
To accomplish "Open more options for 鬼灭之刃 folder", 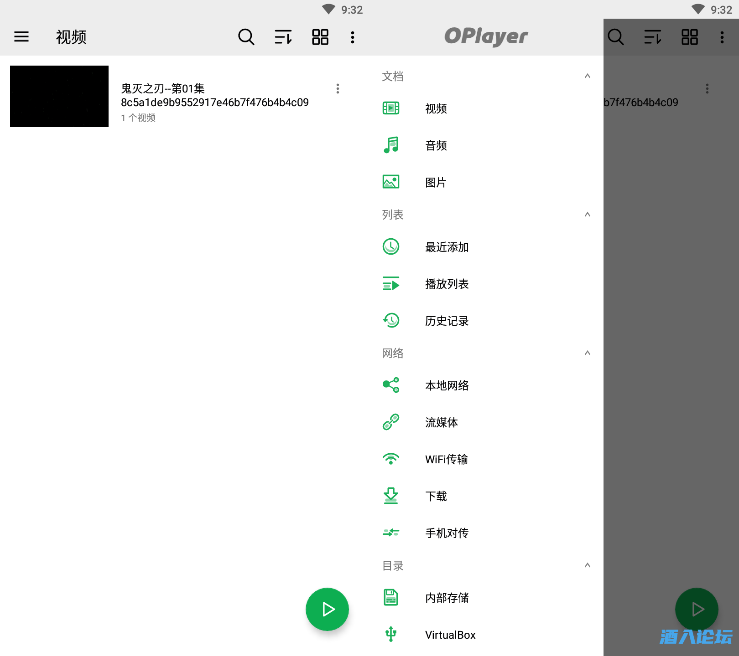I will (x=338, y=88).
